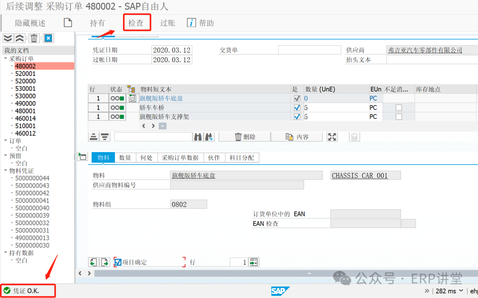Click the binoculars find icon
This screenshot has height=298, width=478.
(198, 137)
